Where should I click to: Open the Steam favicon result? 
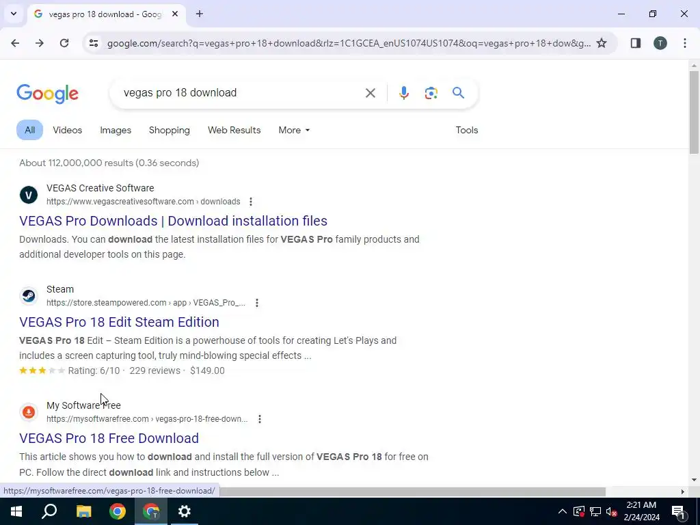click(29, 296)
